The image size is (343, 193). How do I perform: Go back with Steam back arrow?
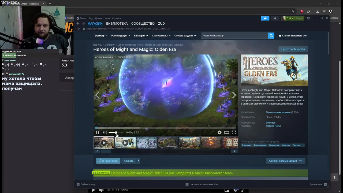[78, 24]
